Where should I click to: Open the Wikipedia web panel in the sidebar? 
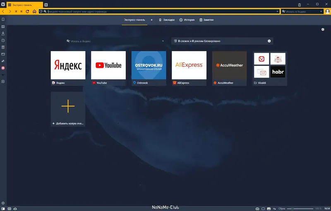tap(3, 75)
